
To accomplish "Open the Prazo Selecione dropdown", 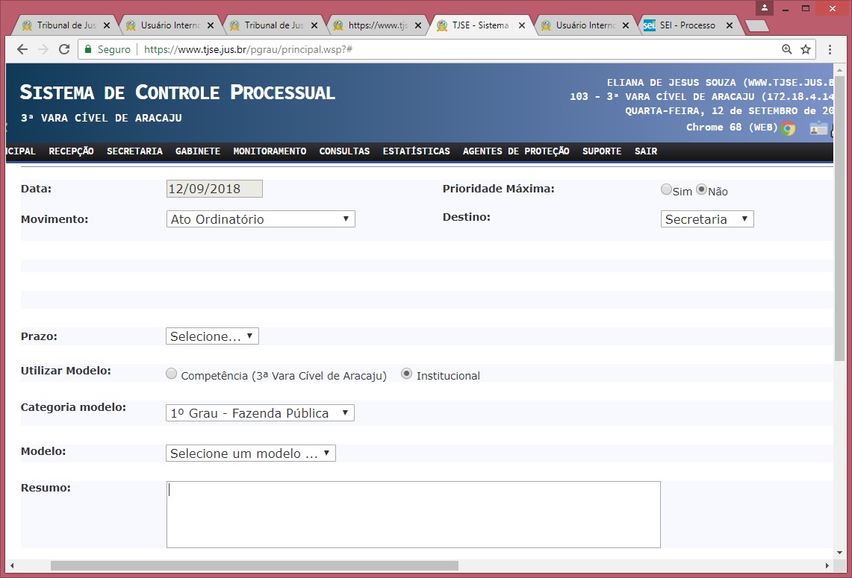I will 212,336.
